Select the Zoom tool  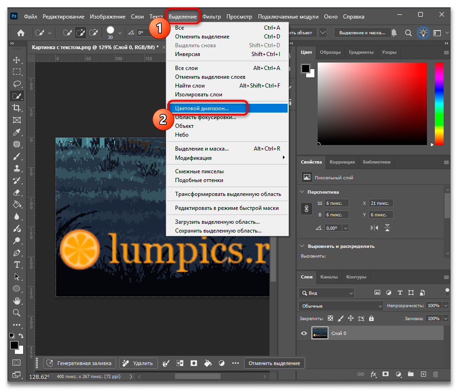17,313
